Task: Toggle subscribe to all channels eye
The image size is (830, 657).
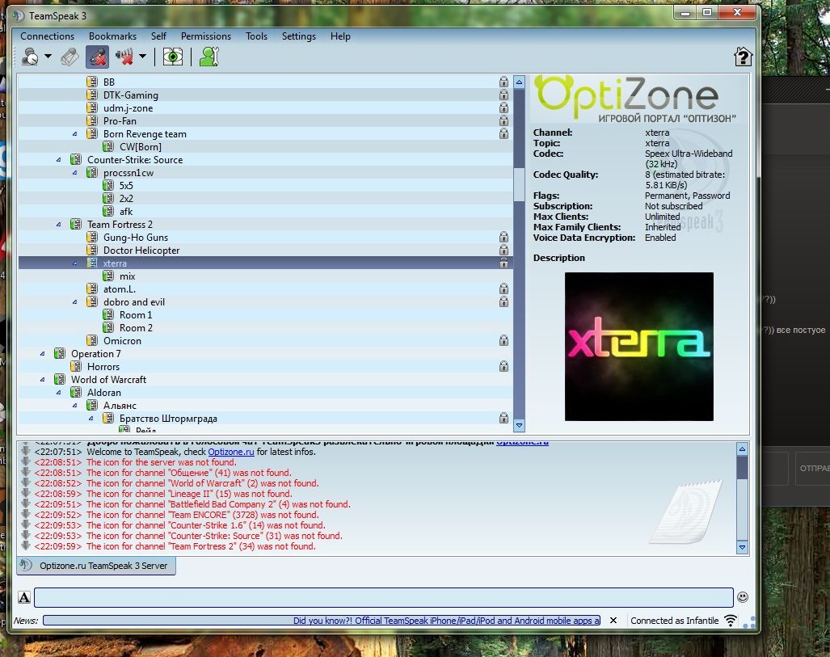Action: (172, 57)
